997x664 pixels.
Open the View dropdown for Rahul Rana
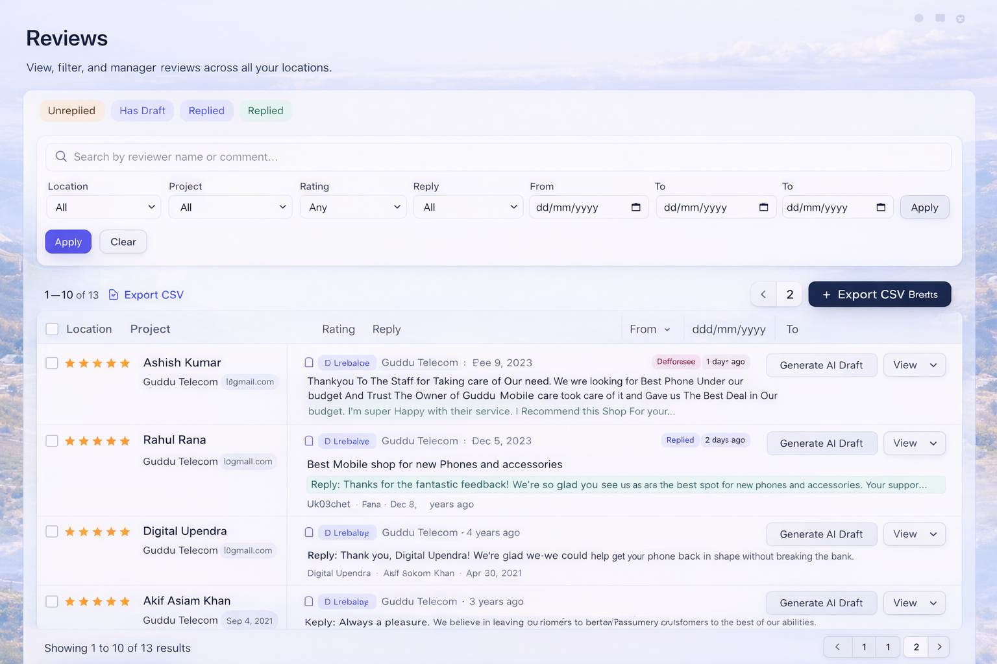click(x=914, y=444)
